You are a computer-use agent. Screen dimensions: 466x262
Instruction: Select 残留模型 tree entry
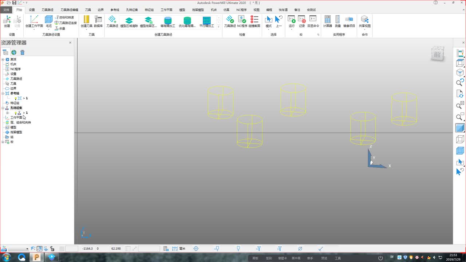pos(16,132)
